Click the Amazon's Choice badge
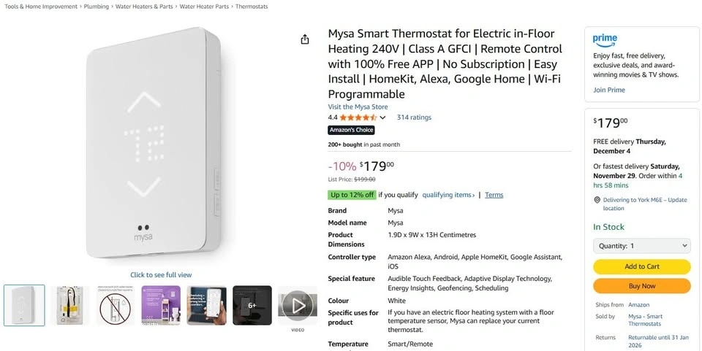 pos(352,130)
